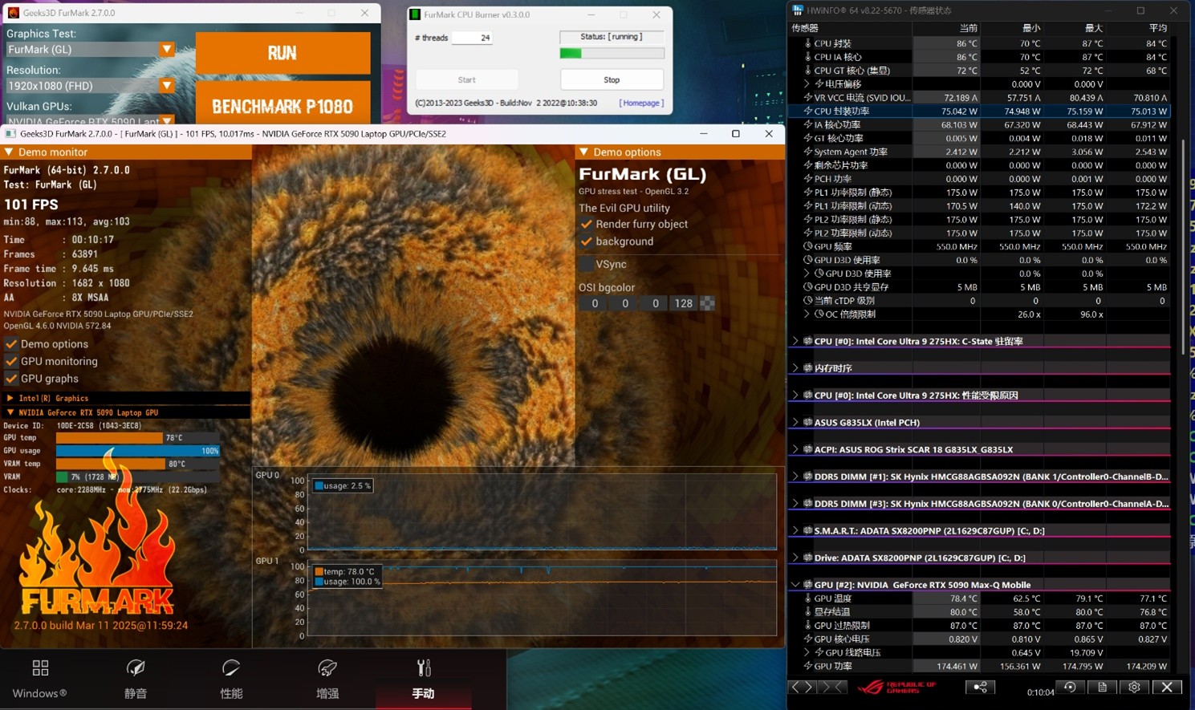Viewport: 1195px width, 710px height.
Task: Open the Homepage link in CPU Burner
Action: (641, 103)
